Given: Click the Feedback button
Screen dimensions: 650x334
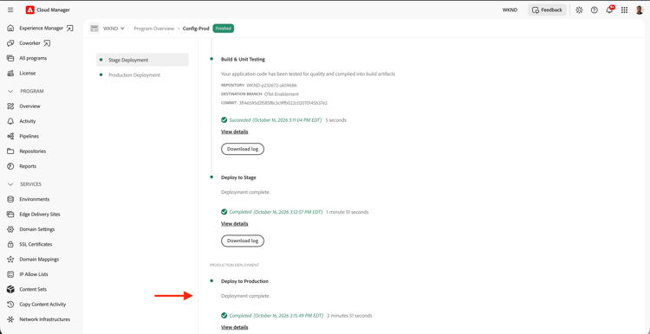Looking at the screenshot, I should [547, 10].
